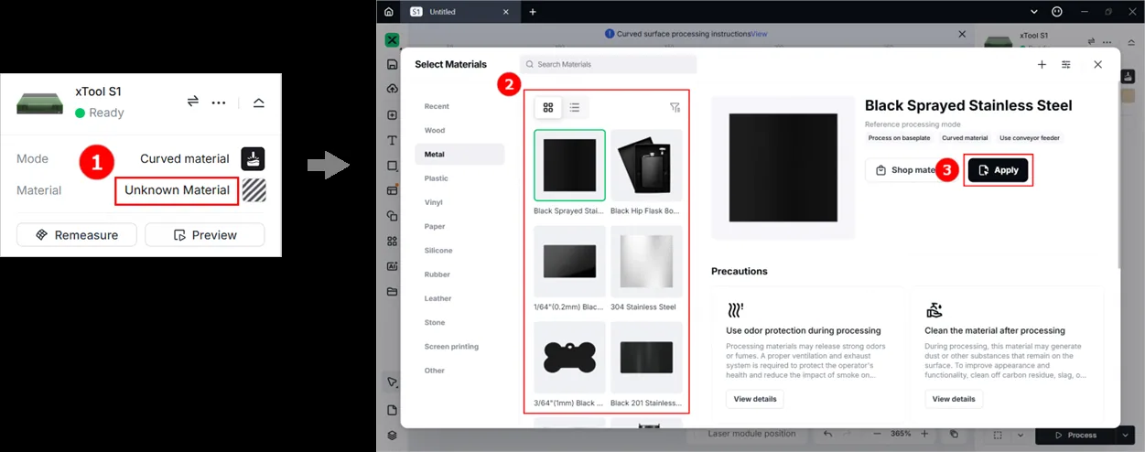
Task: Click the Process button
Action: click(1076, 436)
